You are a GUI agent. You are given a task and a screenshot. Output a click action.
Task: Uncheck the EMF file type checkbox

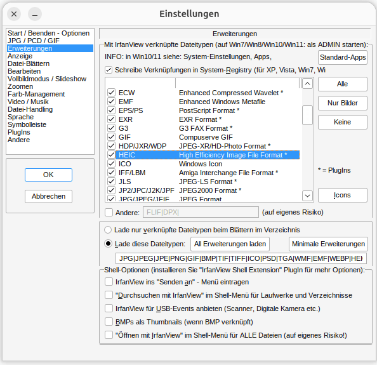(111, 102)
